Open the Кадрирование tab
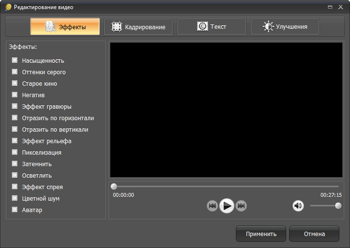This screenshot has width=350, height=248. (x=138, y=27)
